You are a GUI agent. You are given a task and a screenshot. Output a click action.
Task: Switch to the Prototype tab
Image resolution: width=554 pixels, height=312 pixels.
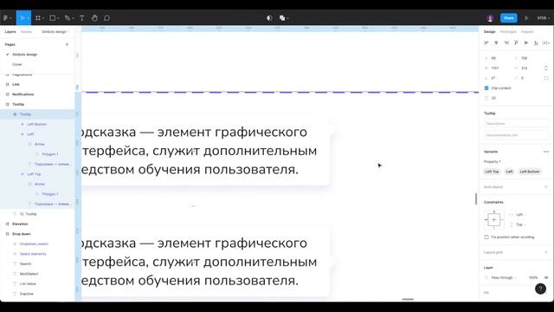(x=508, y=32)
